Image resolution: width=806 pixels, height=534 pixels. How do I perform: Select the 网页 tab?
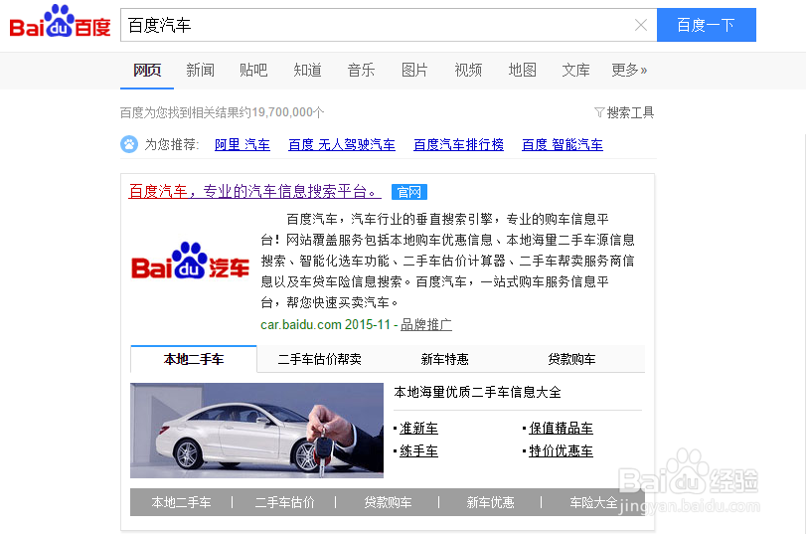pos(147,70)
